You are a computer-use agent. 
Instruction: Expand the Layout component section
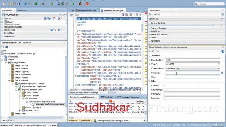point(149,38)
